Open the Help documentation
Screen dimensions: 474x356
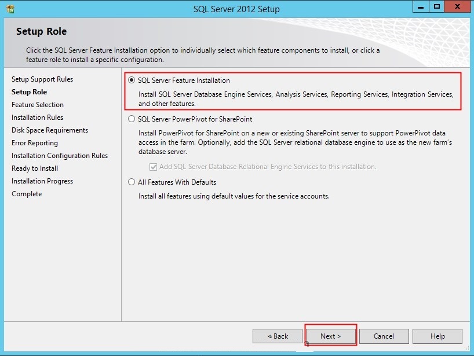coord(437,336)
